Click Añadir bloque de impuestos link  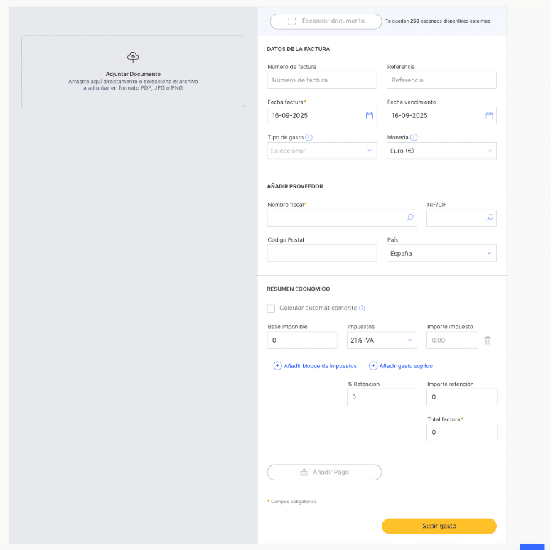pyautogui.click(x=315, y=366)
